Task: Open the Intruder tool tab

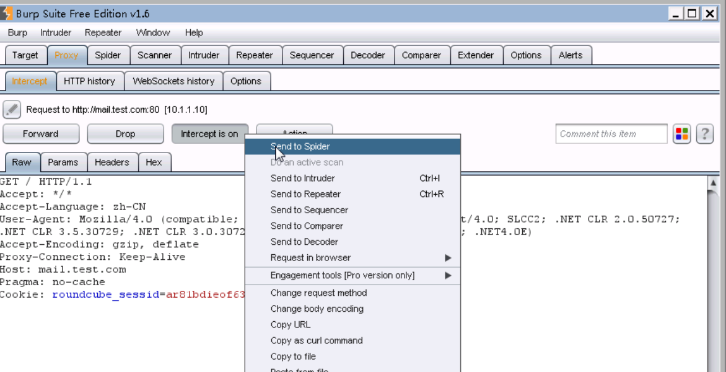Action: click(204, 55)
